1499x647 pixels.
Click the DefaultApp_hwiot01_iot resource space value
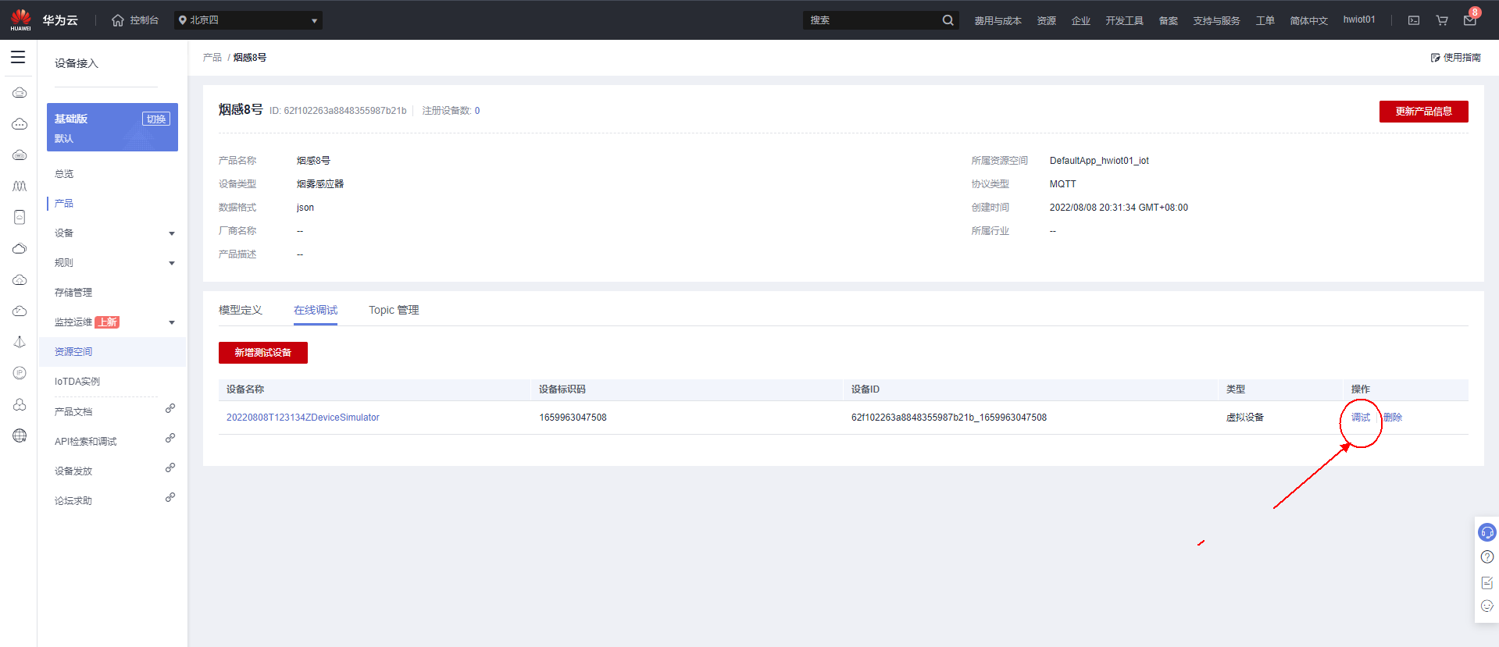click(1099, 161)
